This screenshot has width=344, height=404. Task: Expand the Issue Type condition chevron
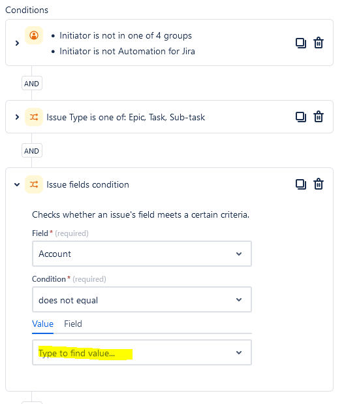(x=17, y=117)
